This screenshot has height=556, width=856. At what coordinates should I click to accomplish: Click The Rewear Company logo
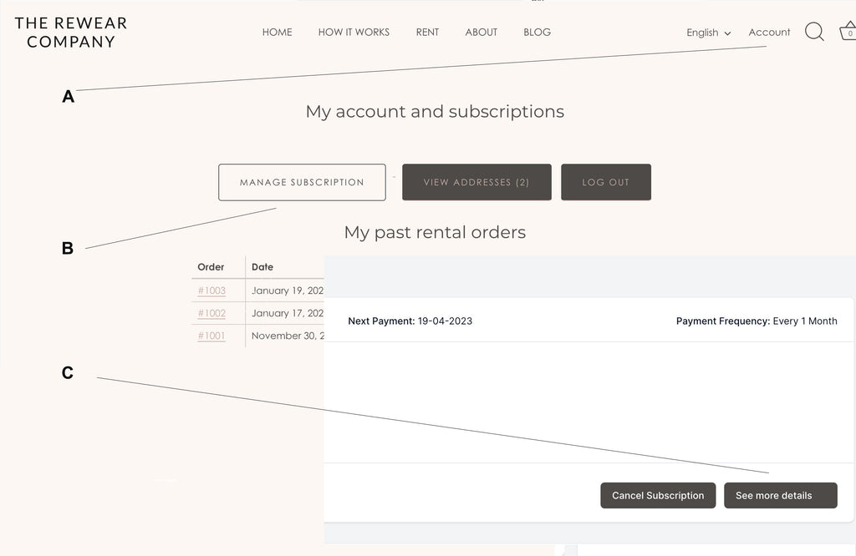coord(71,33)
